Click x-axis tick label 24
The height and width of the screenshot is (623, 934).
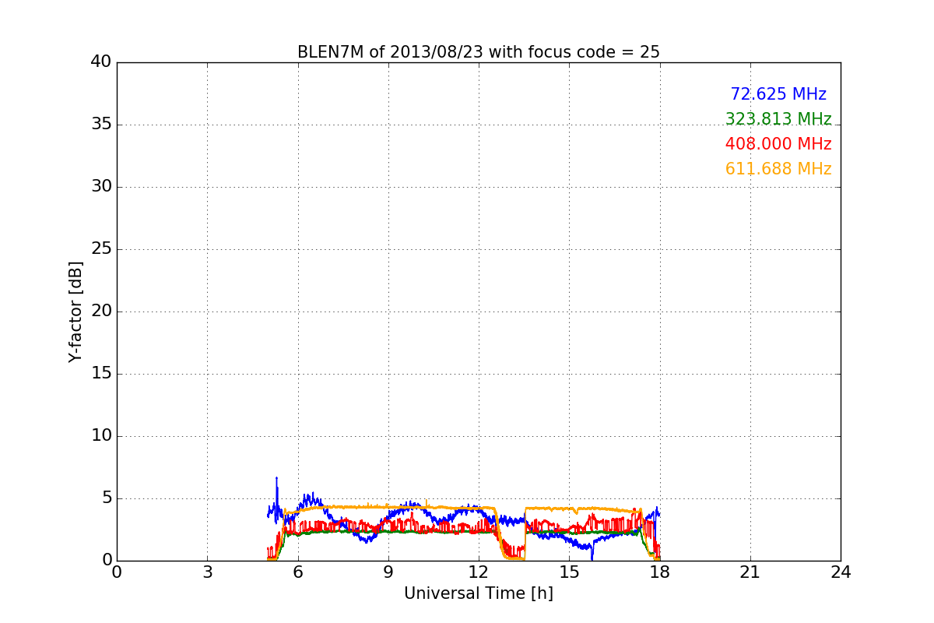pyautogui.click(x=841, y=572)
